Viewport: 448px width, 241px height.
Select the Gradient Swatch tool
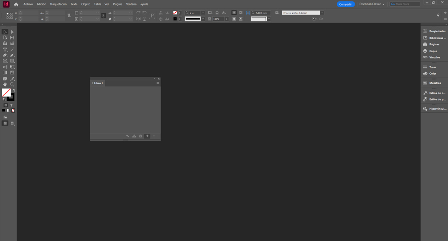pyautogui.click(x=5, y=73)
